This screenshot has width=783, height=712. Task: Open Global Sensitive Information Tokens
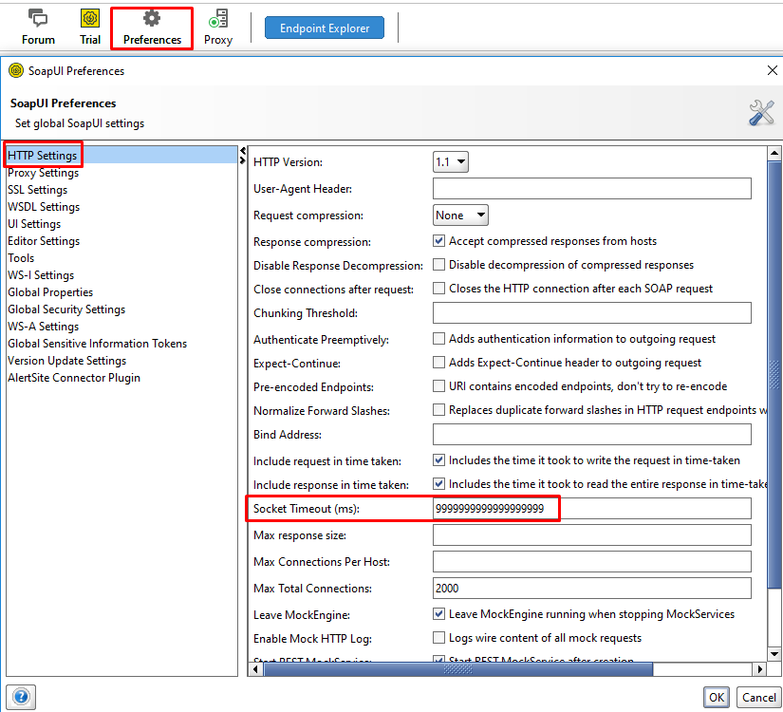(121, 344)
